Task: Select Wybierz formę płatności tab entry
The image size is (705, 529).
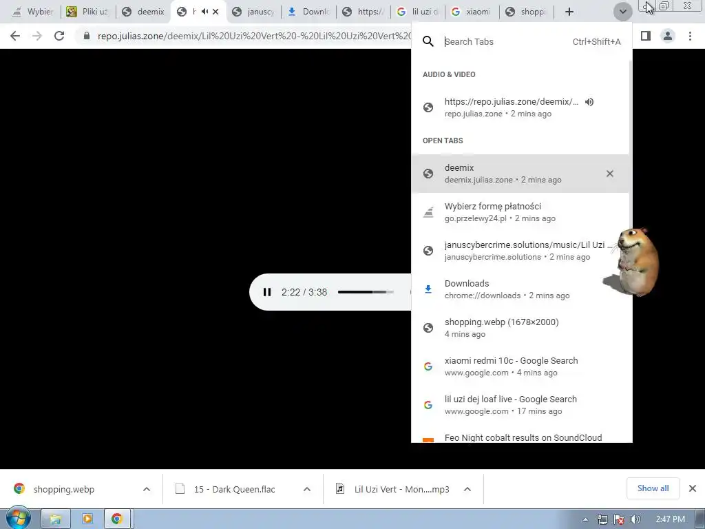Action: tap(520, 212)
